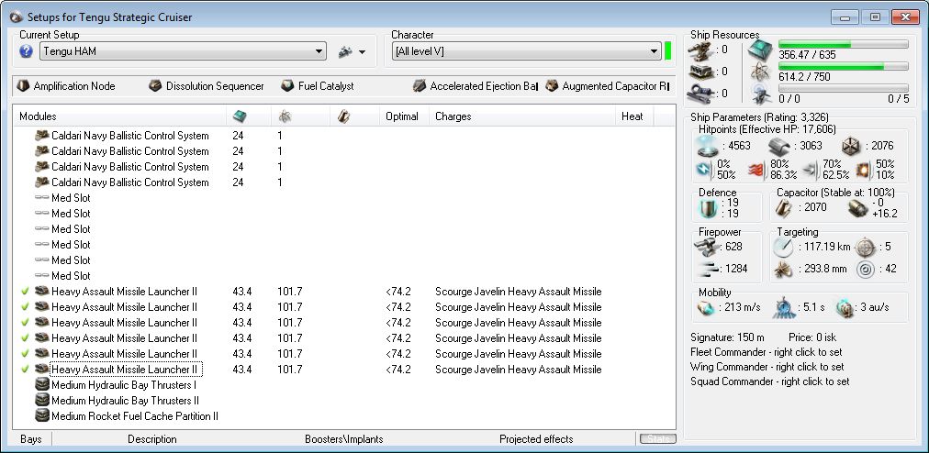This screenshot has width=929, height=453.
Task: Click the Firepower DPS icon showing 628
Action: [x=708, y=245]
